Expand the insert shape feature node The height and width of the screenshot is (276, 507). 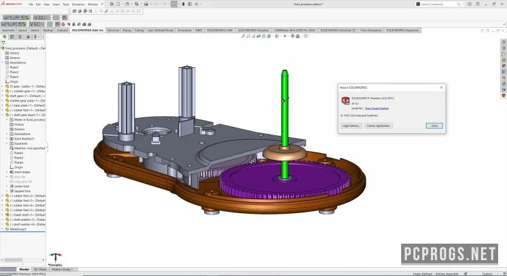[x=7, y=172]
